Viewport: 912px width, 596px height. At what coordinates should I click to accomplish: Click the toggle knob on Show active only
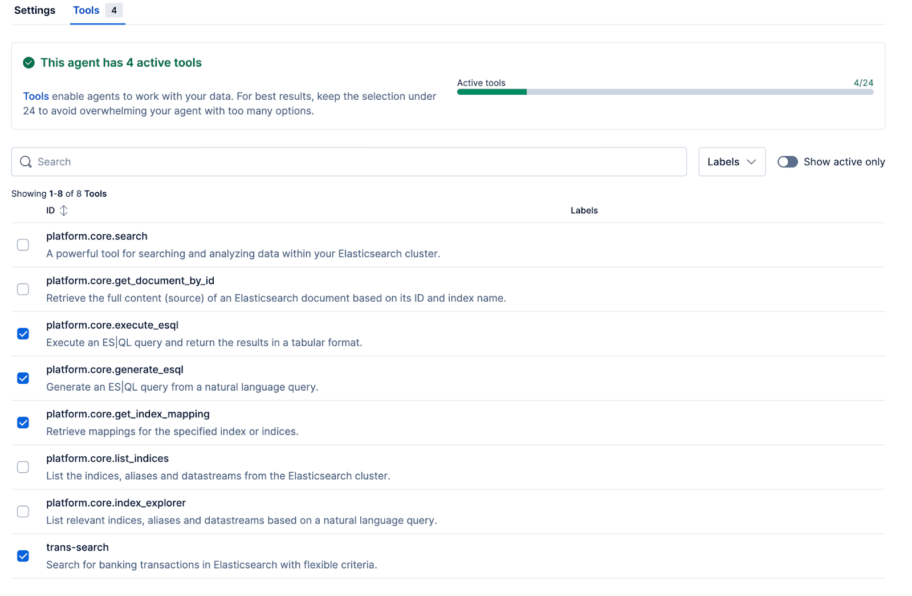pyautogui.click(x=783, y=162)
